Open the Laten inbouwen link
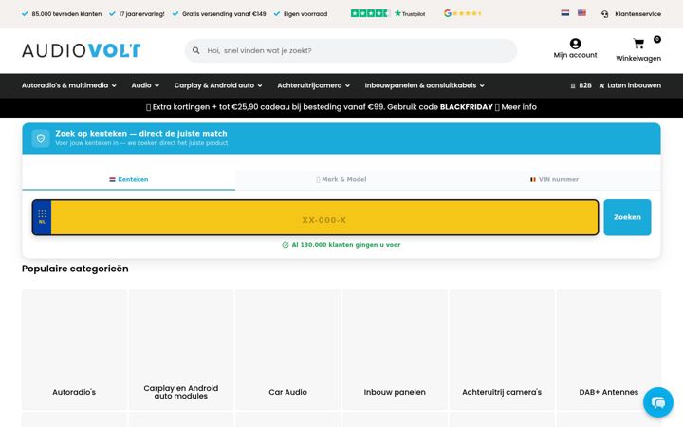683x427 pixels. 634,85
